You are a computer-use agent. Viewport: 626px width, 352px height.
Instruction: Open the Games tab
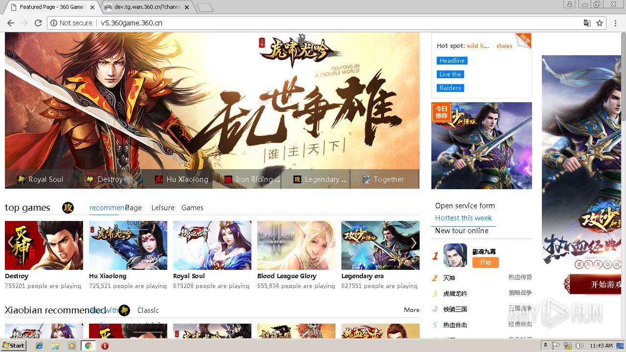tap(192, 208)
